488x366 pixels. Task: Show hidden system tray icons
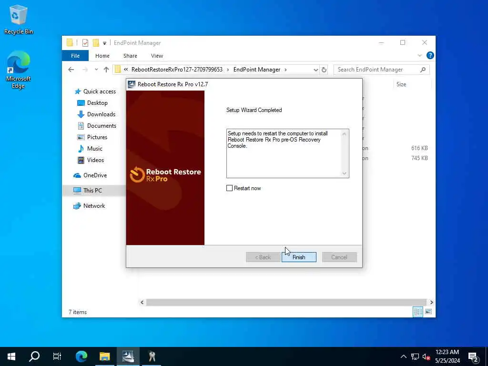pyautogui.click(x=403, y=356)
